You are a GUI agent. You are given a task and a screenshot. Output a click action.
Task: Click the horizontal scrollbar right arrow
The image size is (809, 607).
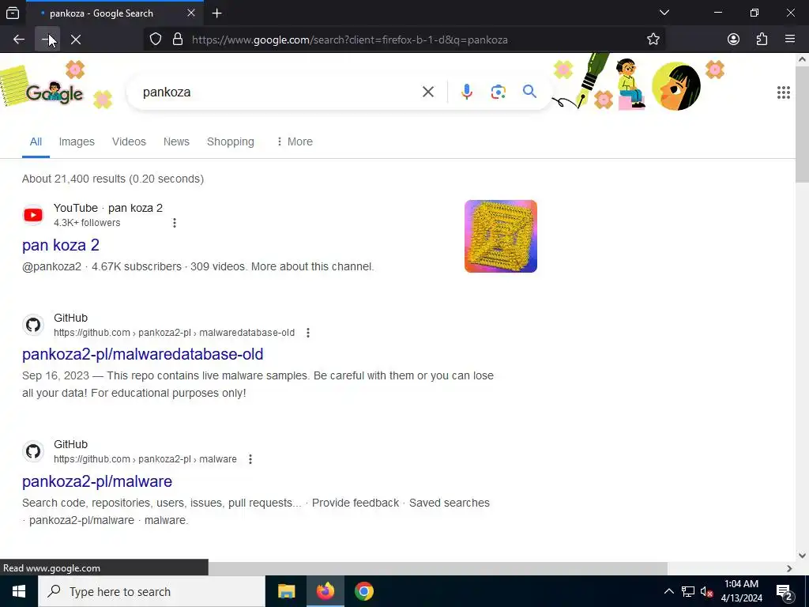pyautogui.click(x=789, y=568)
